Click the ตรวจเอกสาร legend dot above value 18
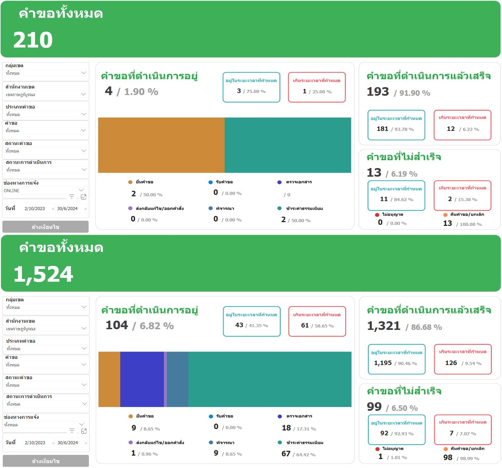Image resolution: width=502 pixels, height=468 pixels. 280,416
